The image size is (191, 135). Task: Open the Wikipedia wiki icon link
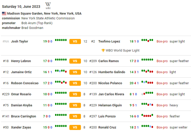48,5
